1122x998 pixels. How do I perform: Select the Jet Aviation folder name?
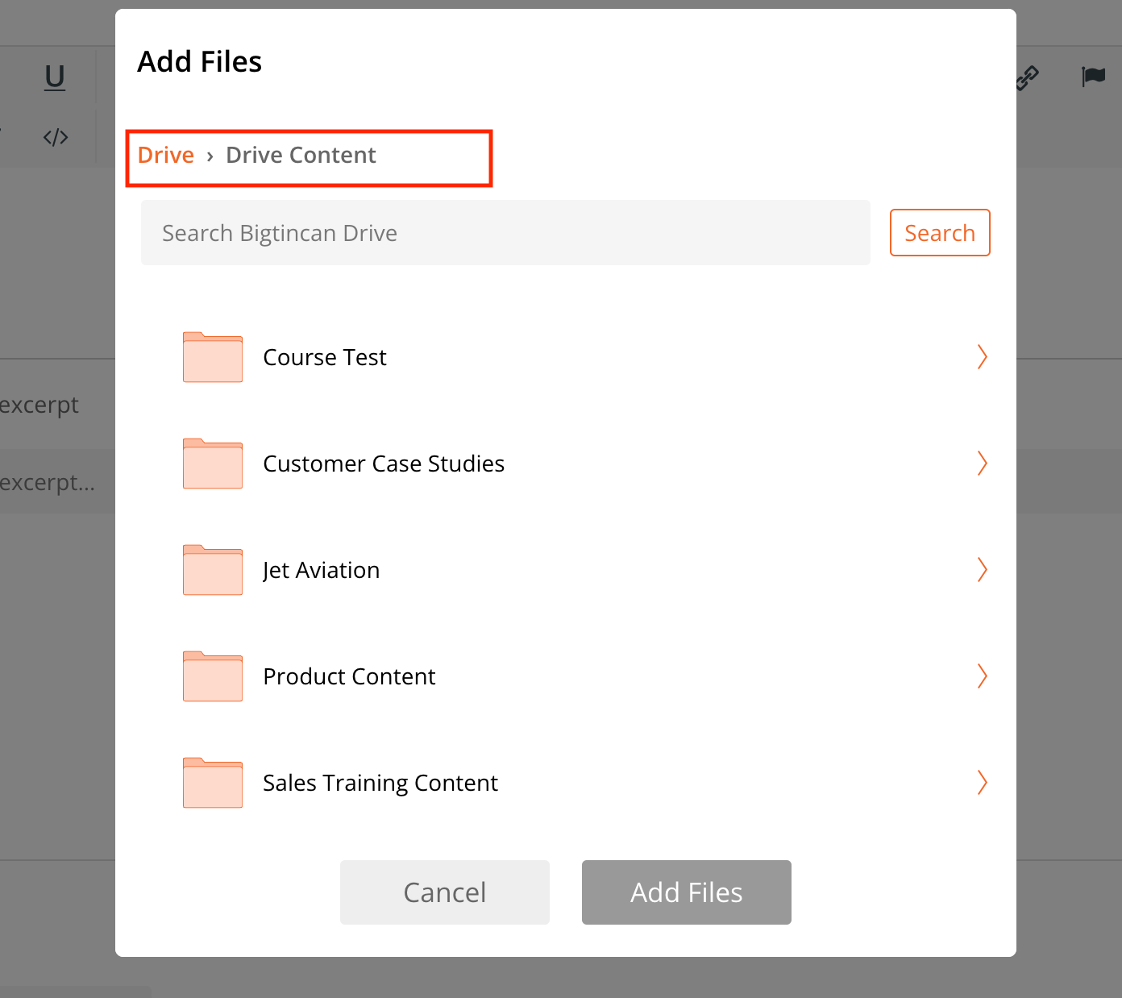[x=321, y=571]
